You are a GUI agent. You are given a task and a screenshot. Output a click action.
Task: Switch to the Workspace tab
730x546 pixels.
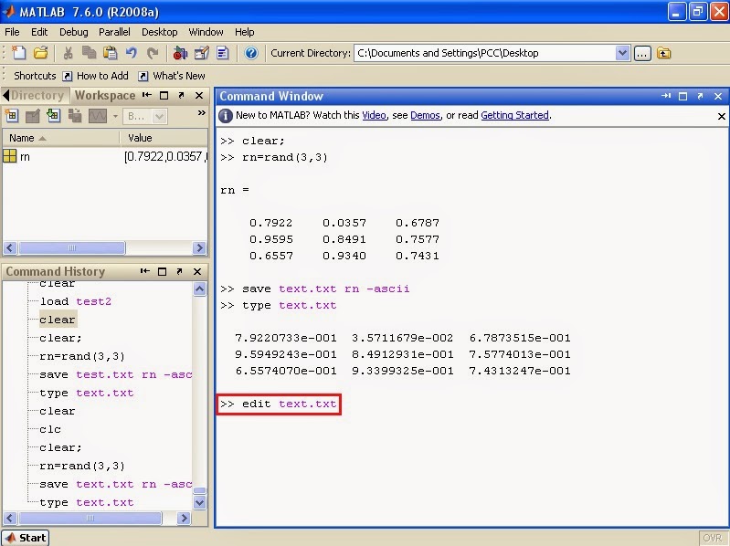[x=105, y=95]
